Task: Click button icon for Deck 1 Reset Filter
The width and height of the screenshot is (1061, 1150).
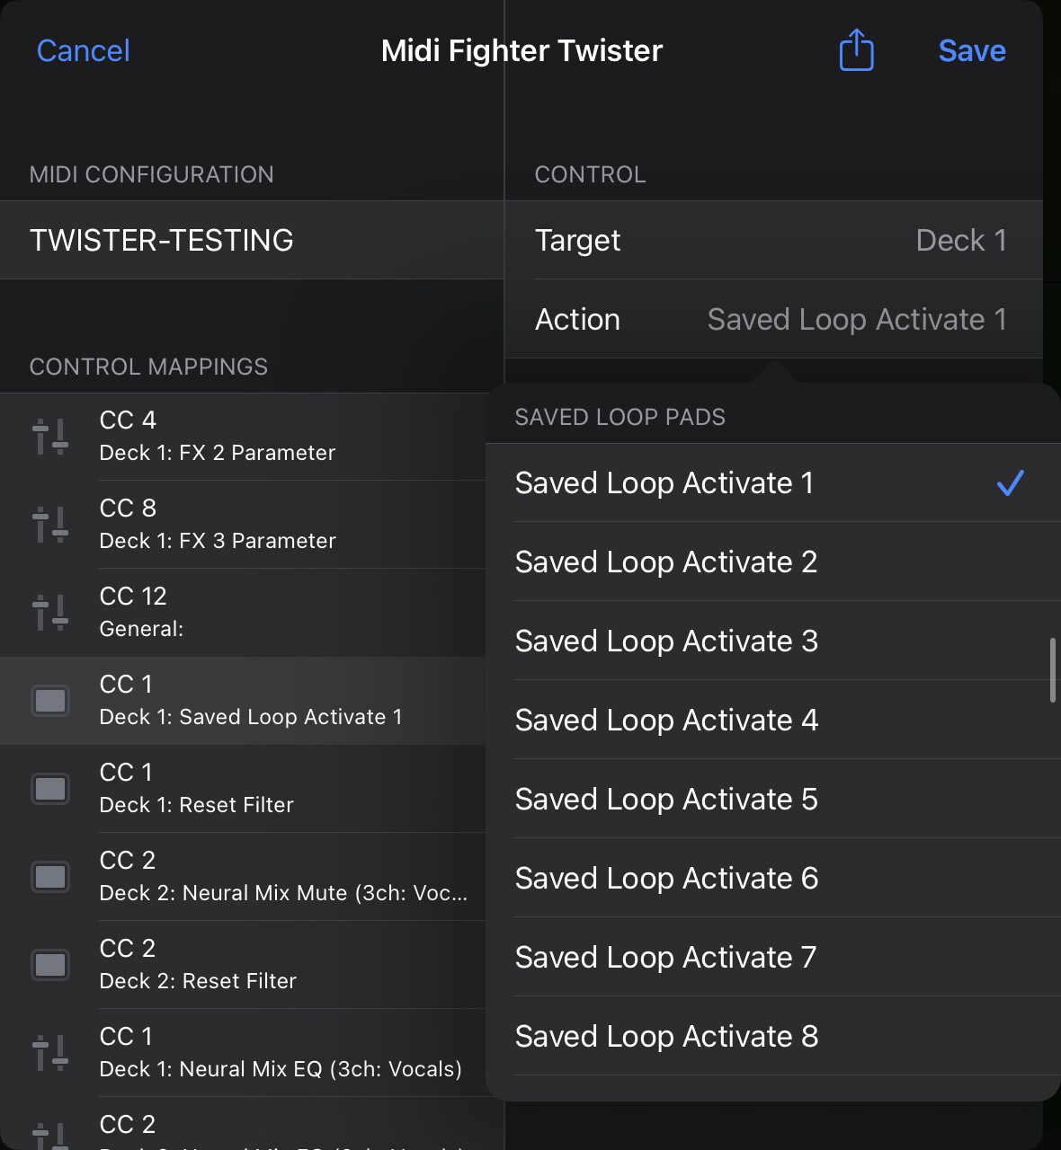Action: (x=50, y=789)
